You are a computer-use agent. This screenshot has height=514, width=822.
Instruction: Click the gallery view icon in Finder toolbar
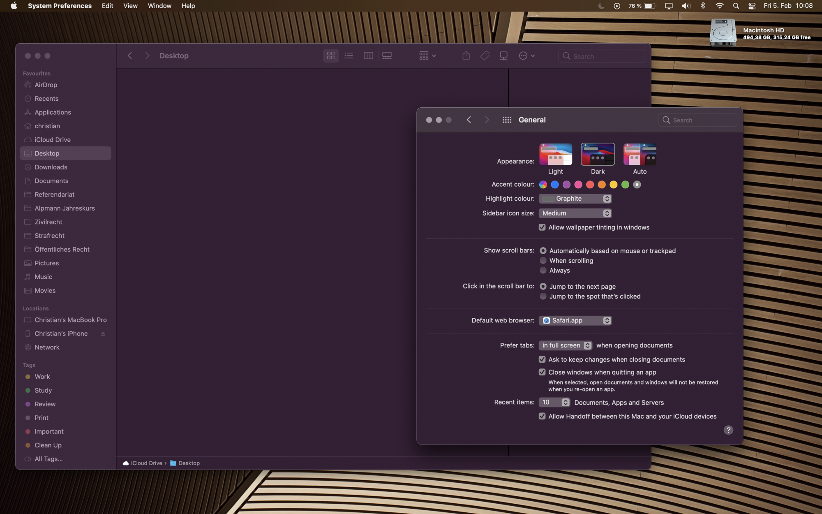(x=387, y=56)
